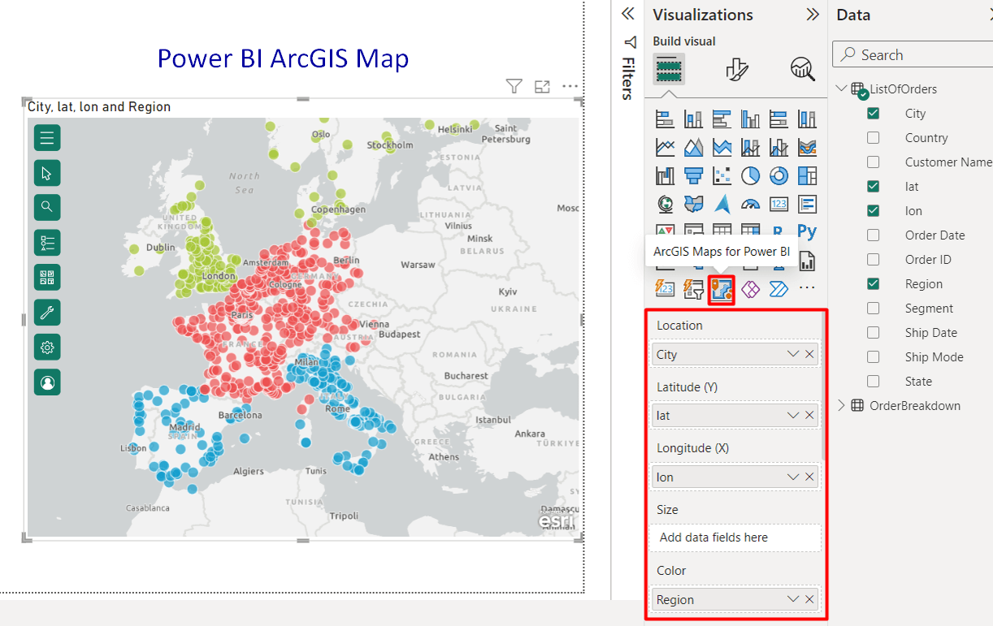Viewport: 993px width, 626px height.
Task: Check the Segment field checkbox
Action: [873, 308]
